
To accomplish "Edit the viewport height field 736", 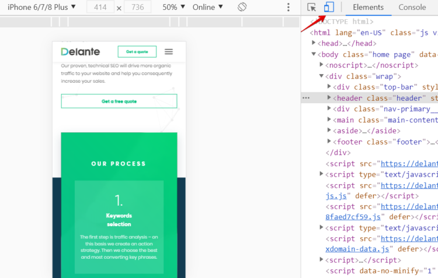I will [137, 7].
